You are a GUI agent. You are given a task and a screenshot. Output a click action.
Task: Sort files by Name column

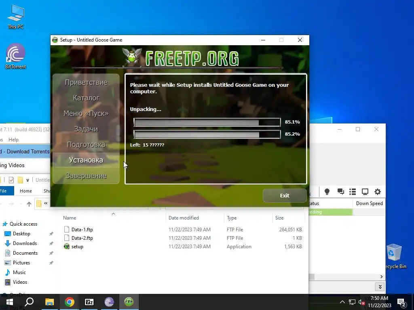(x=70, y=218)
